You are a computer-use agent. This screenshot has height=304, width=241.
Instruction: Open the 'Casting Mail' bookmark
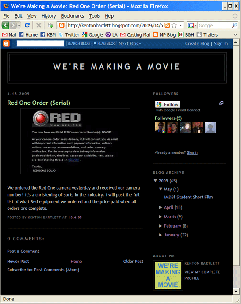point(135,35)
